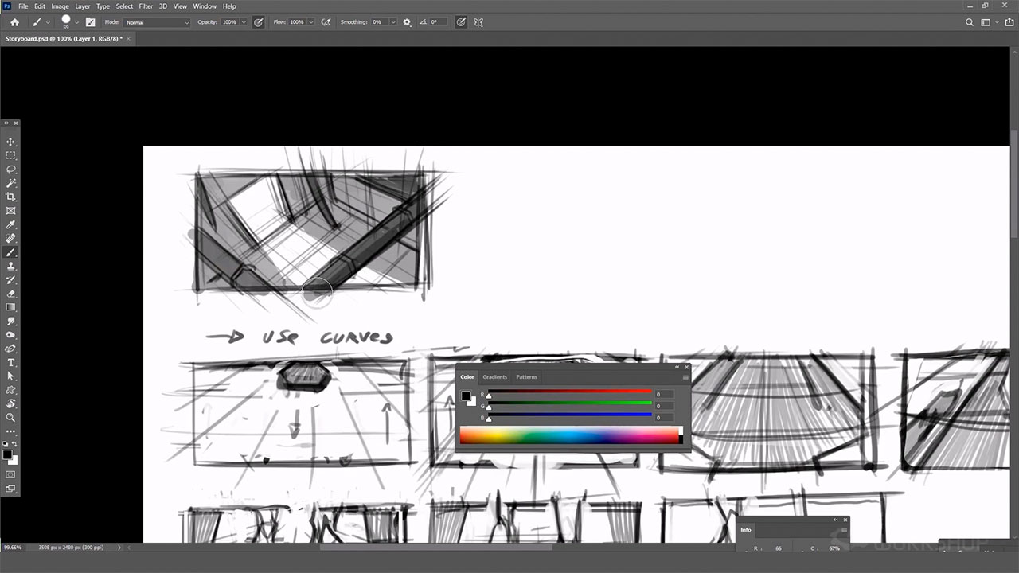
Task: Open the blending Mode dropdown
Action: click(x=157, y=22)
